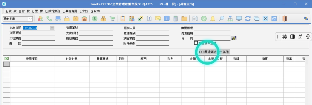This screenshot has height=105, width=312.
Task: Open the calculator toolbar icon
Action: pos(175,18)
